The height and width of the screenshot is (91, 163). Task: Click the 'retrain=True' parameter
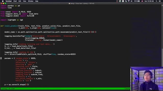[x=48, y=28]
